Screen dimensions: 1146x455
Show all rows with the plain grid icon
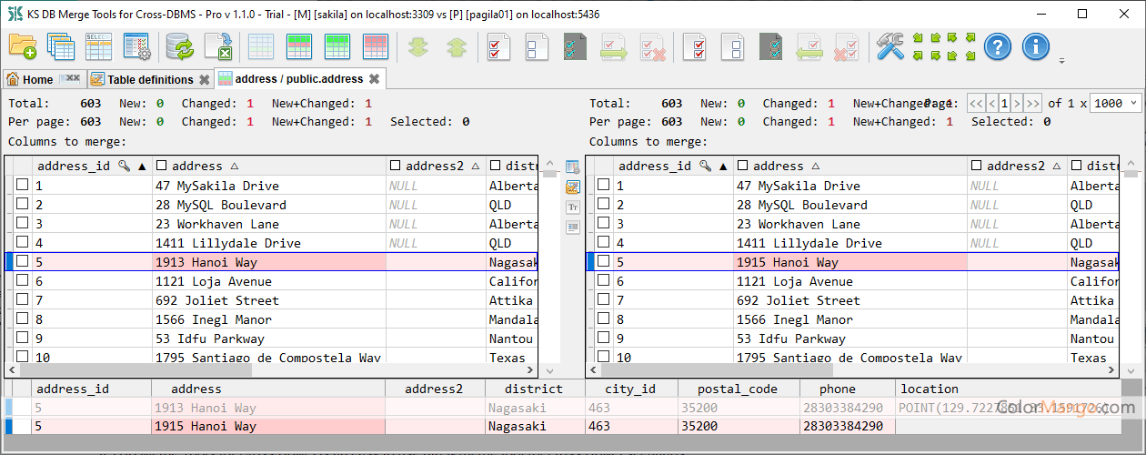(x=261, y=46)
